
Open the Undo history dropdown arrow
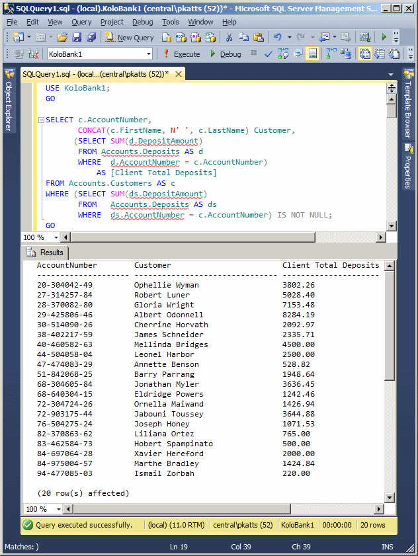pos(290,37)
